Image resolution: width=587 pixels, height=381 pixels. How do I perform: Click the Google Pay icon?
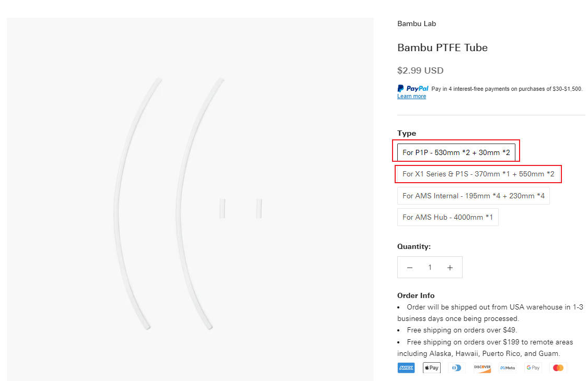(533, 367)
